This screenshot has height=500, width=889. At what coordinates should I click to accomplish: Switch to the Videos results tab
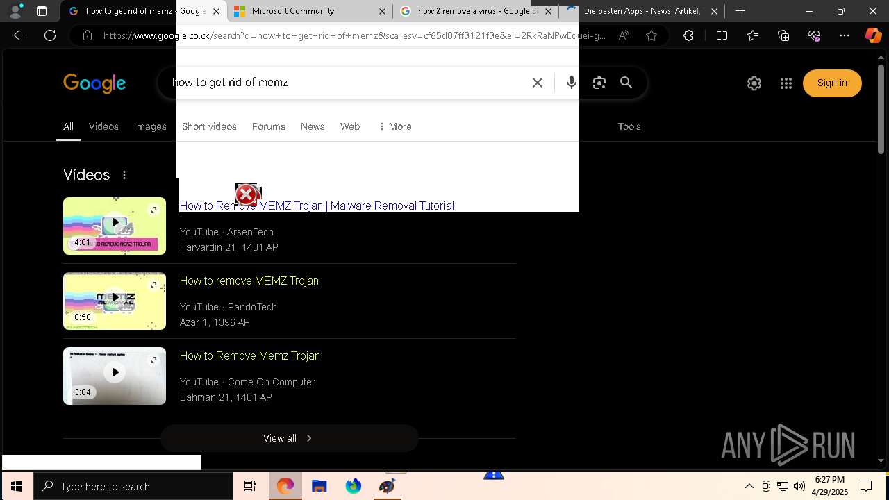click(103, 126)
